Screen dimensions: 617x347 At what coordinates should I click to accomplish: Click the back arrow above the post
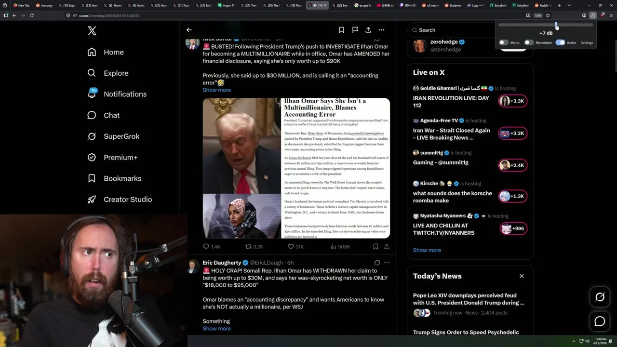pyautogui.click(x=189, y=30)
